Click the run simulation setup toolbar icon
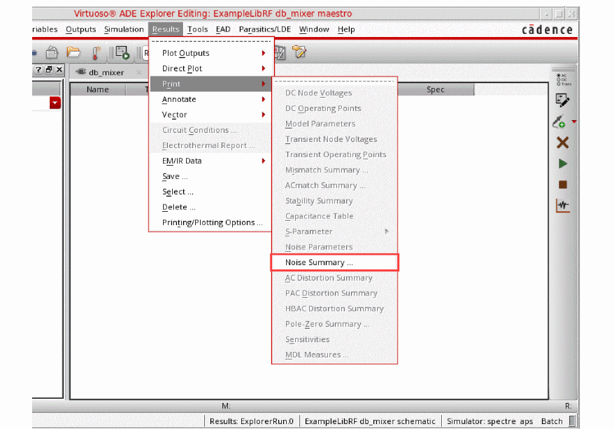 click(122, 53)
